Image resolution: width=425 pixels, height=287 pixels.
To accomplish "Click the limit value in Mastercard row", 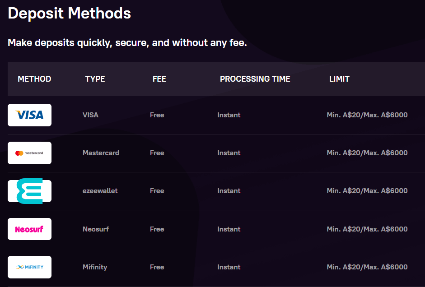I will click(367, 153).
